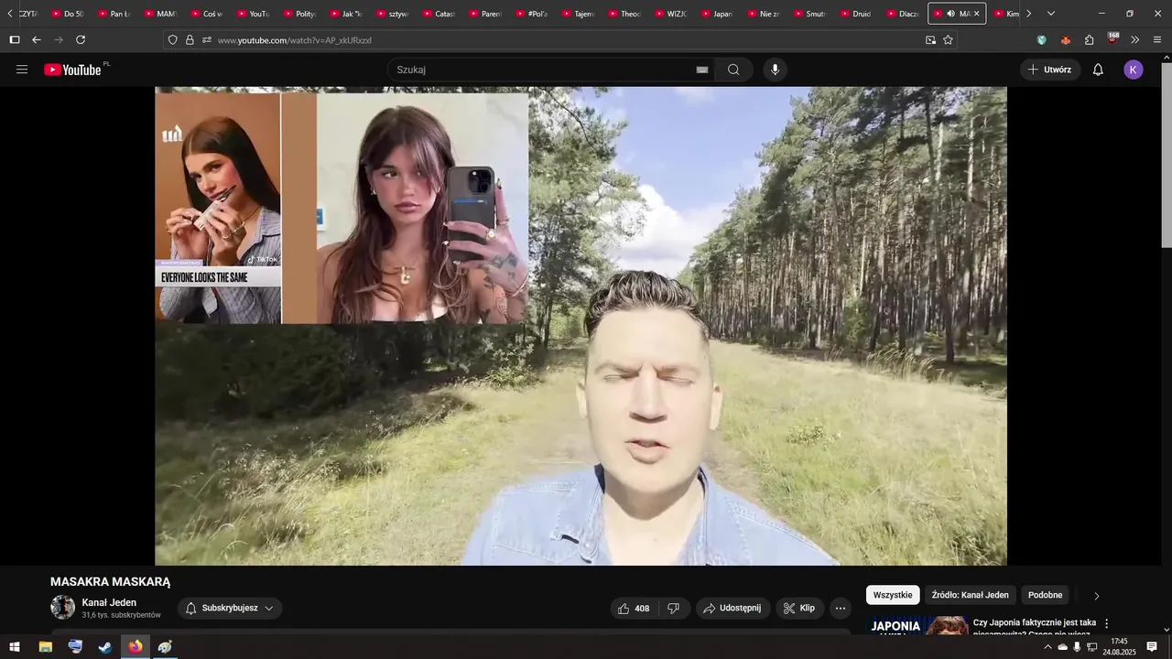Open options for the Japonia suggested video

(1106, 623)
